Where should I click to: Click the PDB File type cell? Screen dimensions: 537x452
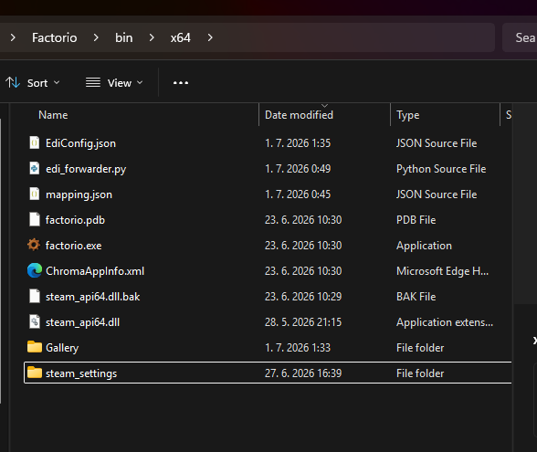point(416,220)
